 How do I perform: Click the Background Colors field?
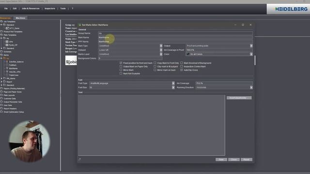tap(130, 58)
